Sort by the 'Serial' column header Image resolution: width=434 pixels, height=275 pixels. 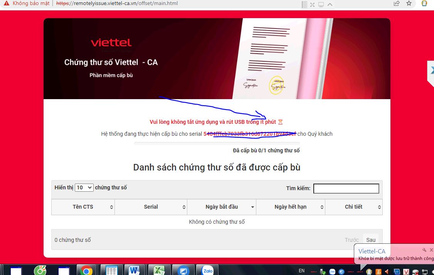coord(151,207)
